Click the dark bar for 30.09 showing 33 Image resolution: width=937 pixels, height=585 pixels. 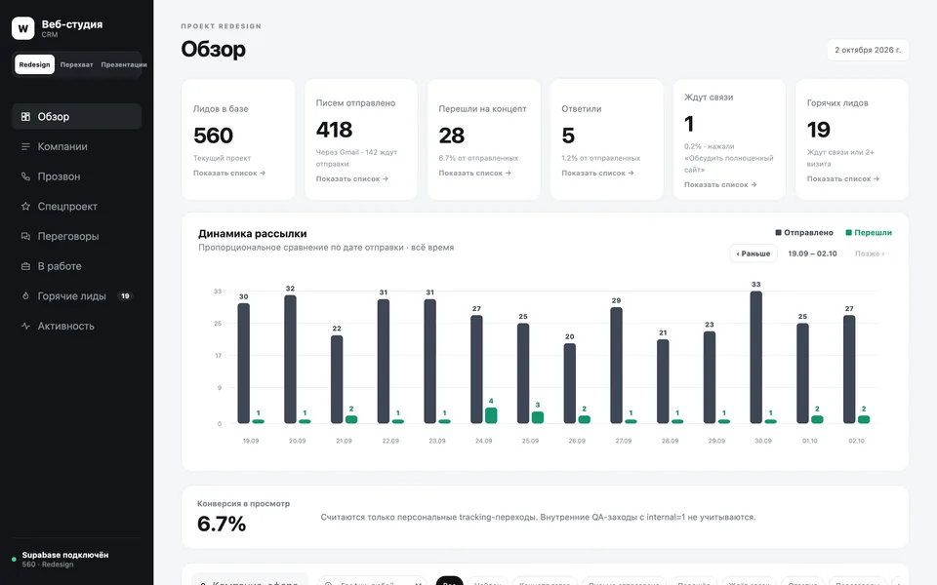click(755, 357)
